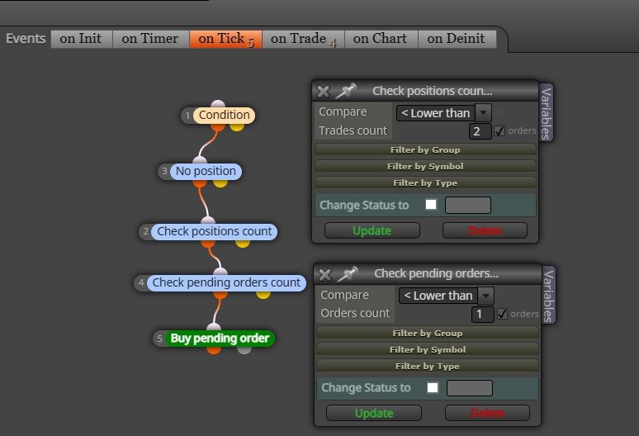Screen dimensions: 639x436
Task: Switch to the on Init event tab
Action: click(x=81, y=39)
